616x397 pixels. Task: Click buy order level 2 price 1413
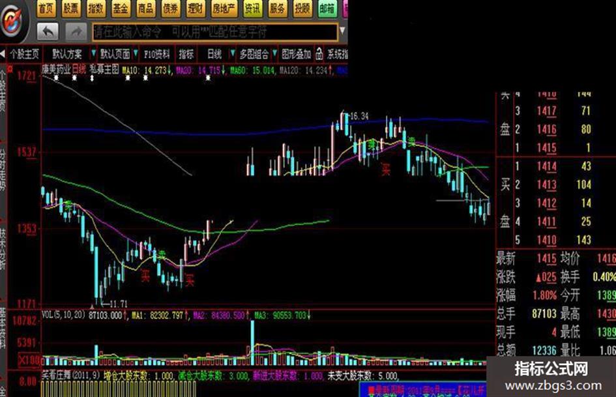coord(547,184)
